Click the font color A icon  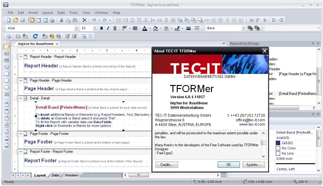tap(145, 28)
